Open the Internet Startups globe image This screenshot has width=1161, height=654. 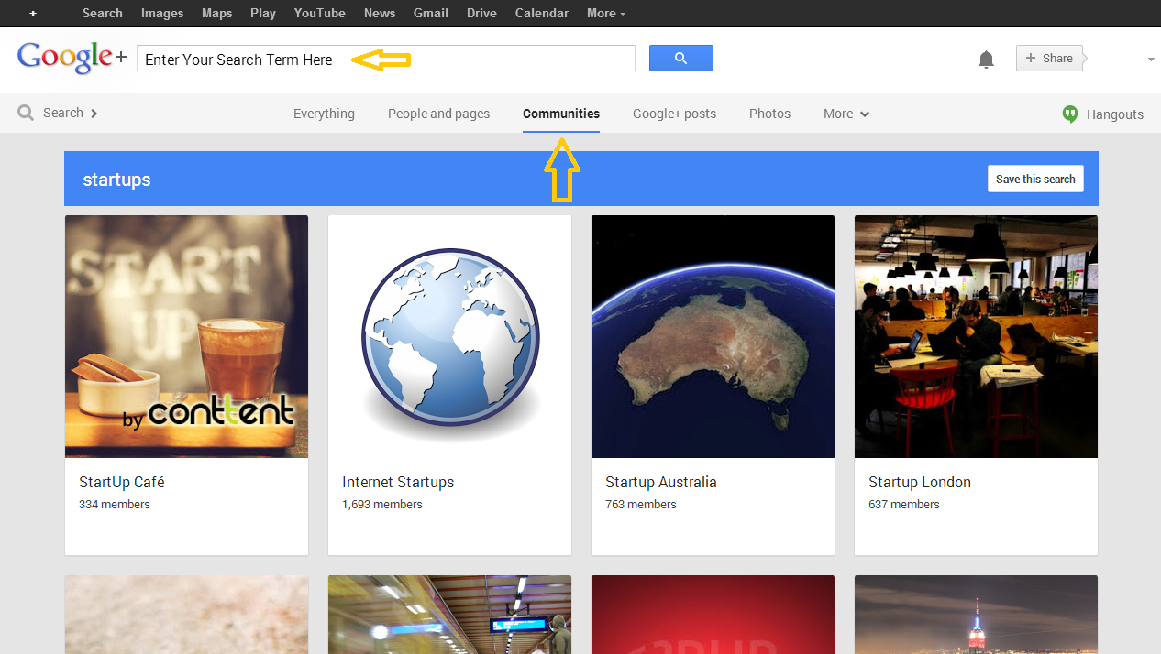click(x=449, y=336)
